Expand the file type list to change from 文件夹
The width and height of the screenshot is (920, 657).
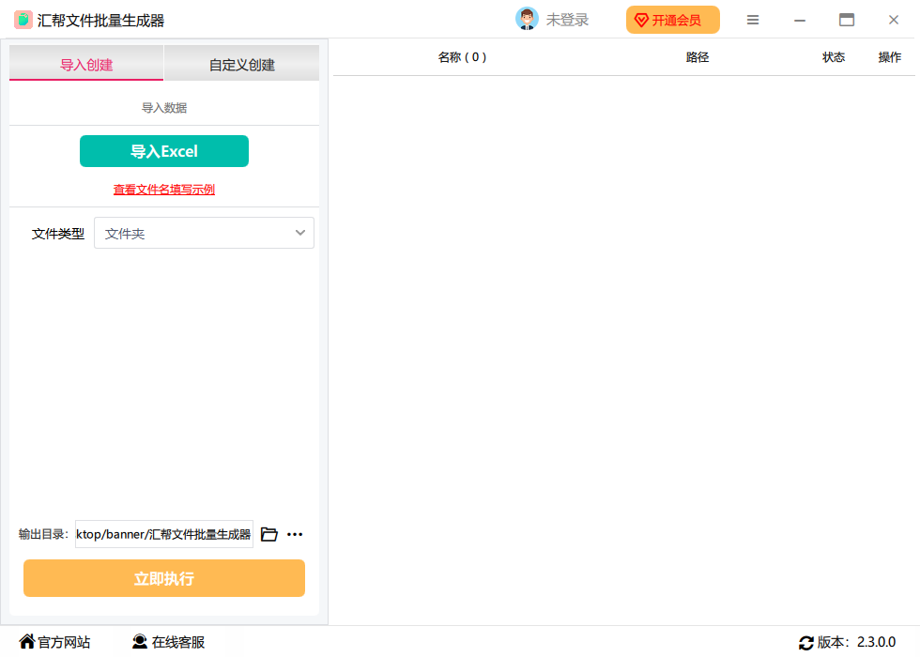pos(204,233)
